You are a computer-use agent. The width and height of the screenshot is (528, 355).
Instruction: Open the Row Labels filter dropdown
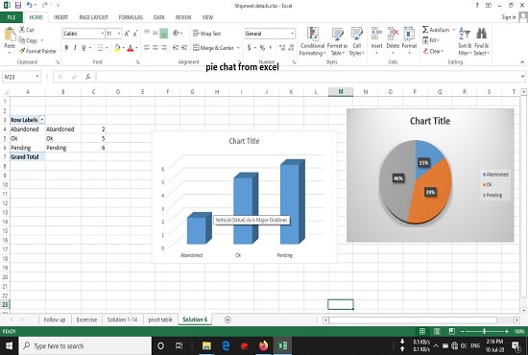[42, 120]
